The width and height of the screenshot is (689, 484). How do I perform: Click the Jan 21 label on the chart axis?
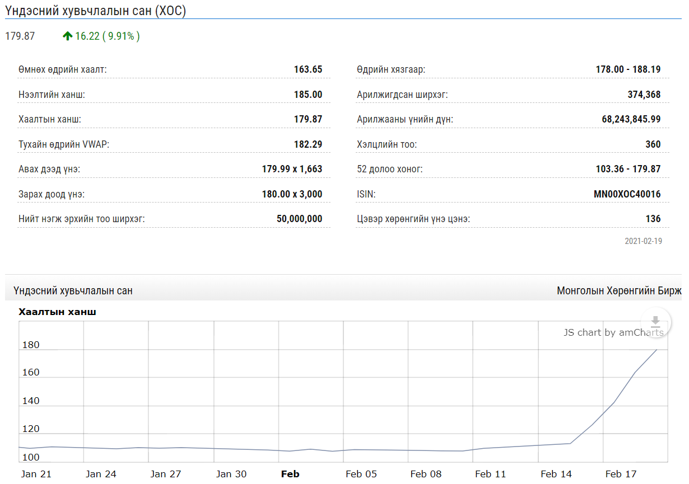36,474
